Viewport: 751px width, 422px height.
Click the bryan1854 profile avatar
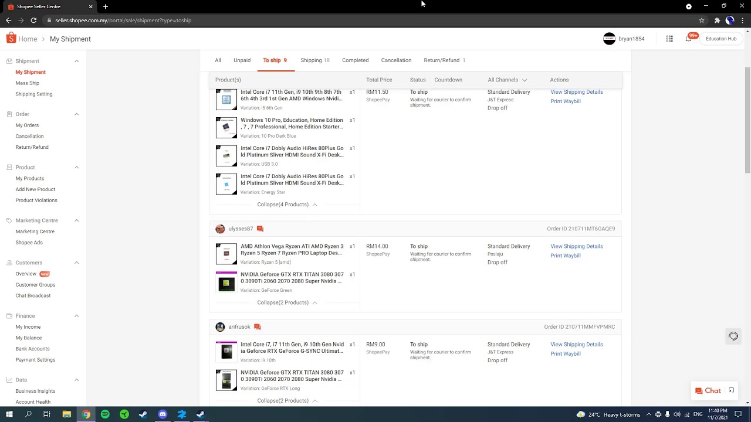coord(610,39)
